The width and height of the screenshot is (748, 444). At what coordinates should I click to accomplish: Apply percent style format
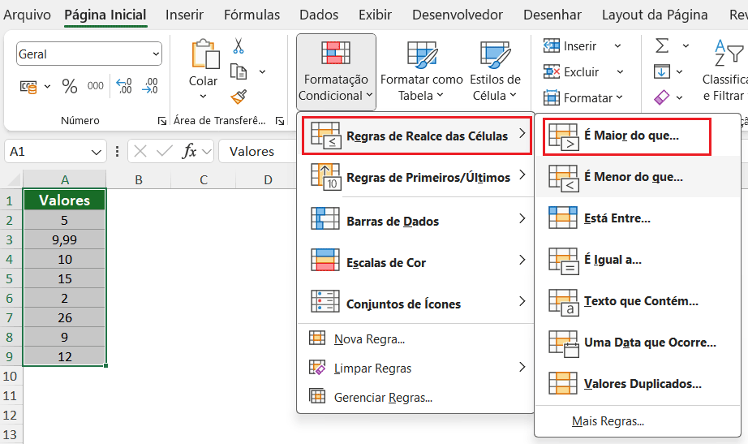[x=70, y=86]
